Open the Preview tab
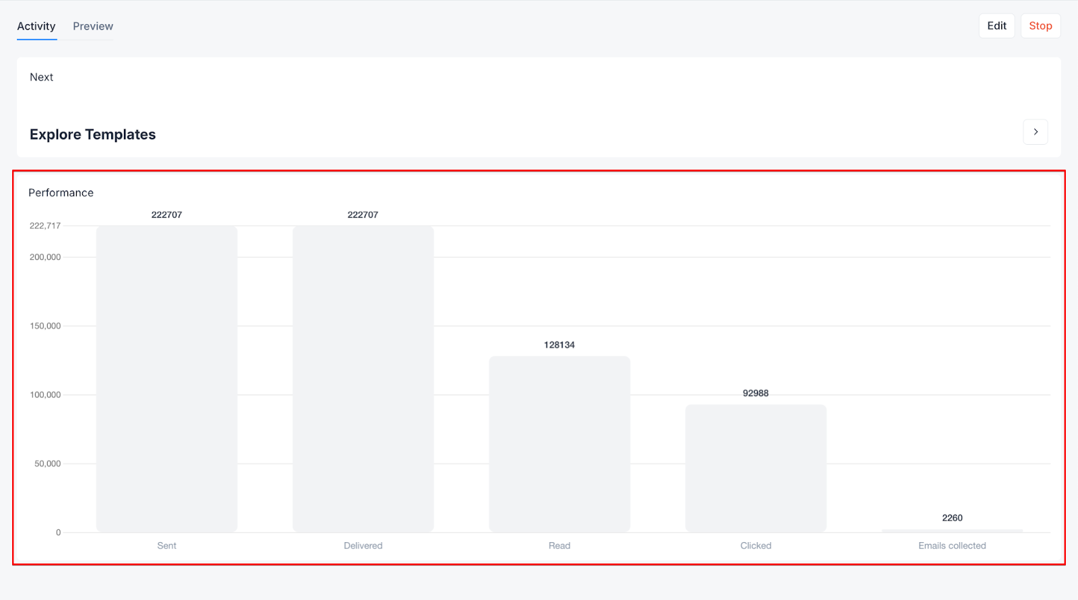Image resolution: width=1078 pixels, height=600 pixels. pyautogui.click(x=93, y=26)
